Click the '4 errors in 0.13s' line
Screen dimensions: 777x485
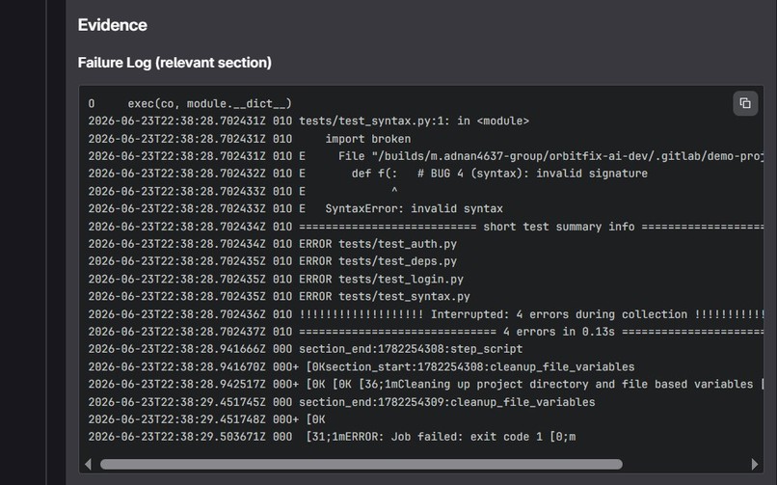tap(426, 332)
